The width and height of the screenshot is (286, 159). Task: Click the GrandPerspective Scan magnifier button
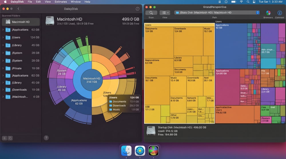[x=151, y=13]
